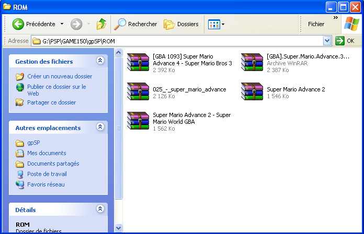Minimize the ROM window
Viewport: 364px width, 234px height.
point(331,7)
